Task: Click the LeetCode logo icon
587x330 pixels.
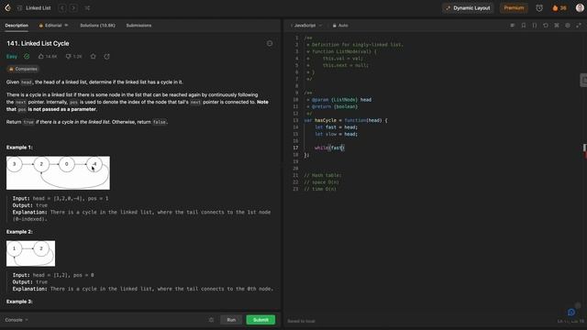Action: [7, 8]
